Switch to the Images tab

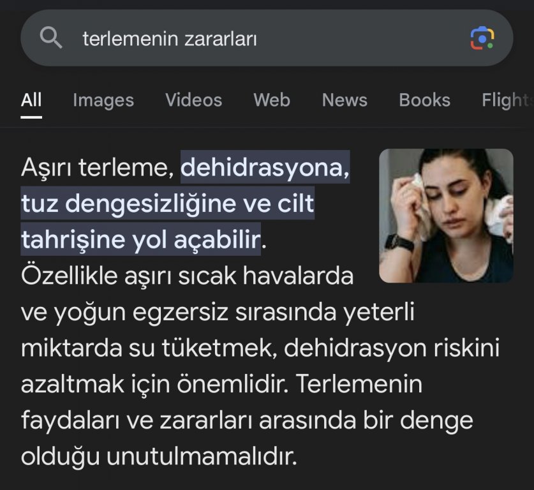tap(103, 100)
